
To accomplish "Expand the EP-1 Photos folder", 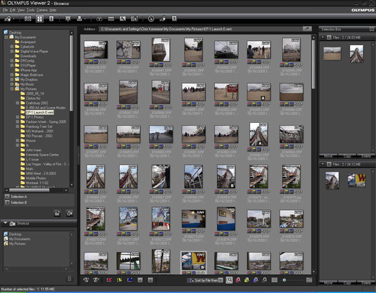I will (18, 117).
